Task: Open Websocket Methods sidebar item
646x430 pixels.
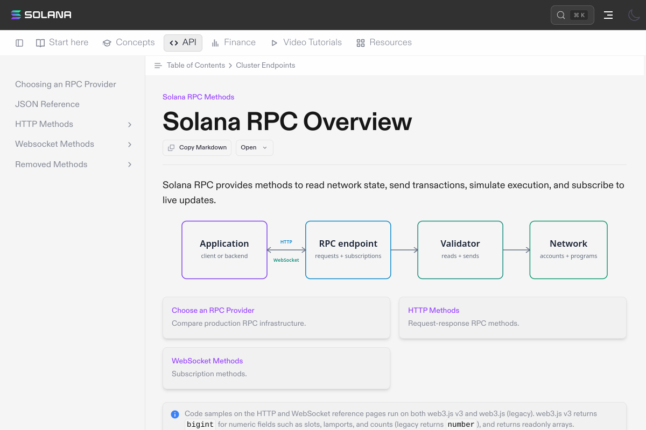Action: [x=54, y=144]
